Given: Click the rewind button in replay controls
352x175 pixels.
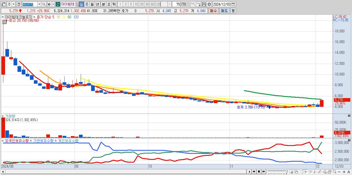Looking at the screenshot, I should pyautogui.click(x=254, y=172).
